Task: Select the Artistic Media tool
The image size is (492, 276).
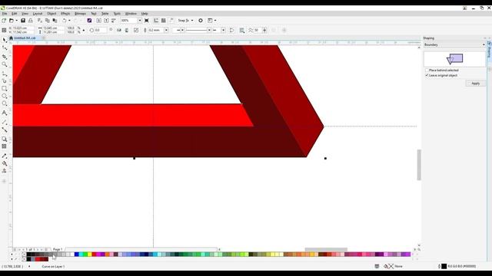Action: 5,81
